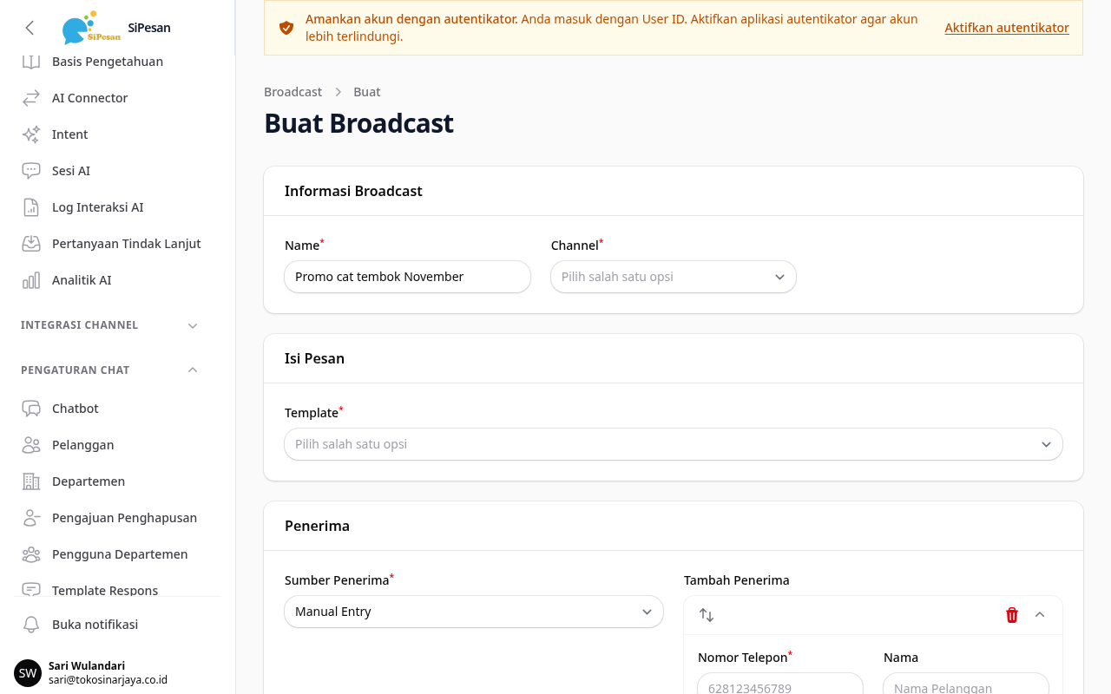This screenshot has width=1111, height=694.
Task: Click the Departemen building icon
Action: pos(31,481)
